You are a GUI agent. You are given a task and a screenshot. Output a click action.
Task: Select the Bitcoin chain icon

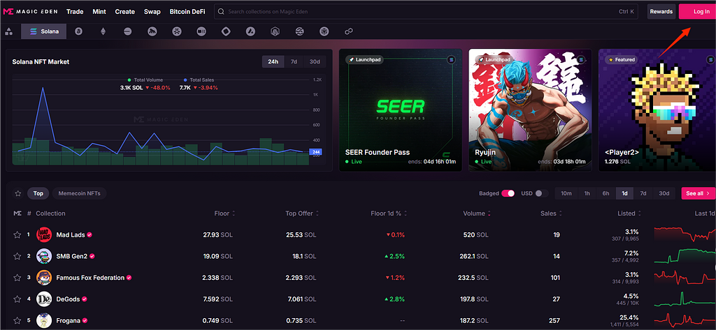click(79, 31)
